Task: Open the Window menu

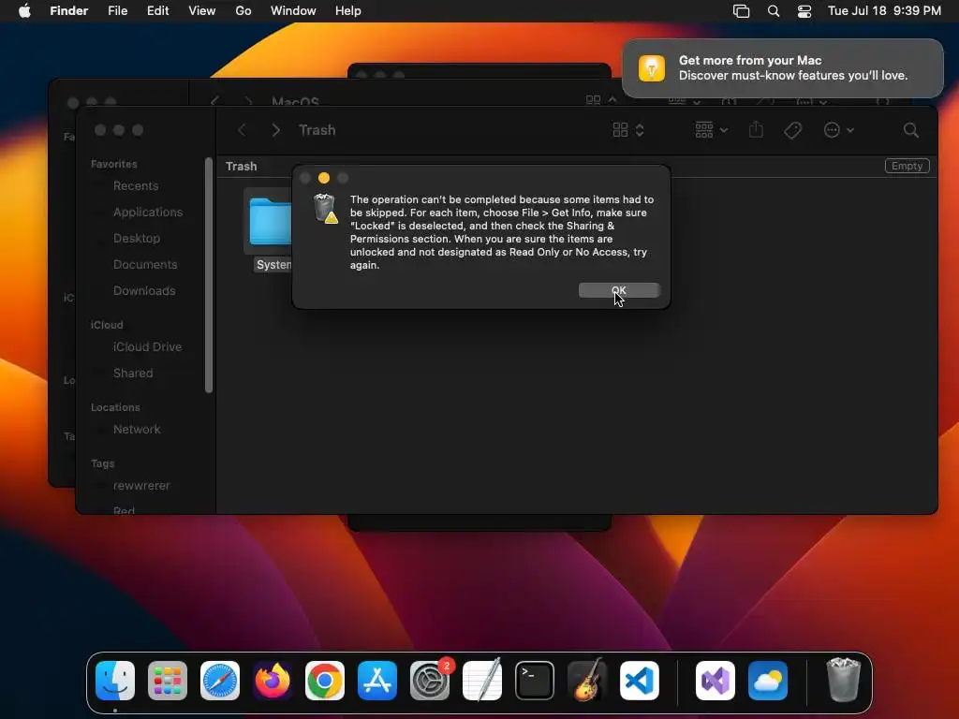Action: (x=293, y=10)
